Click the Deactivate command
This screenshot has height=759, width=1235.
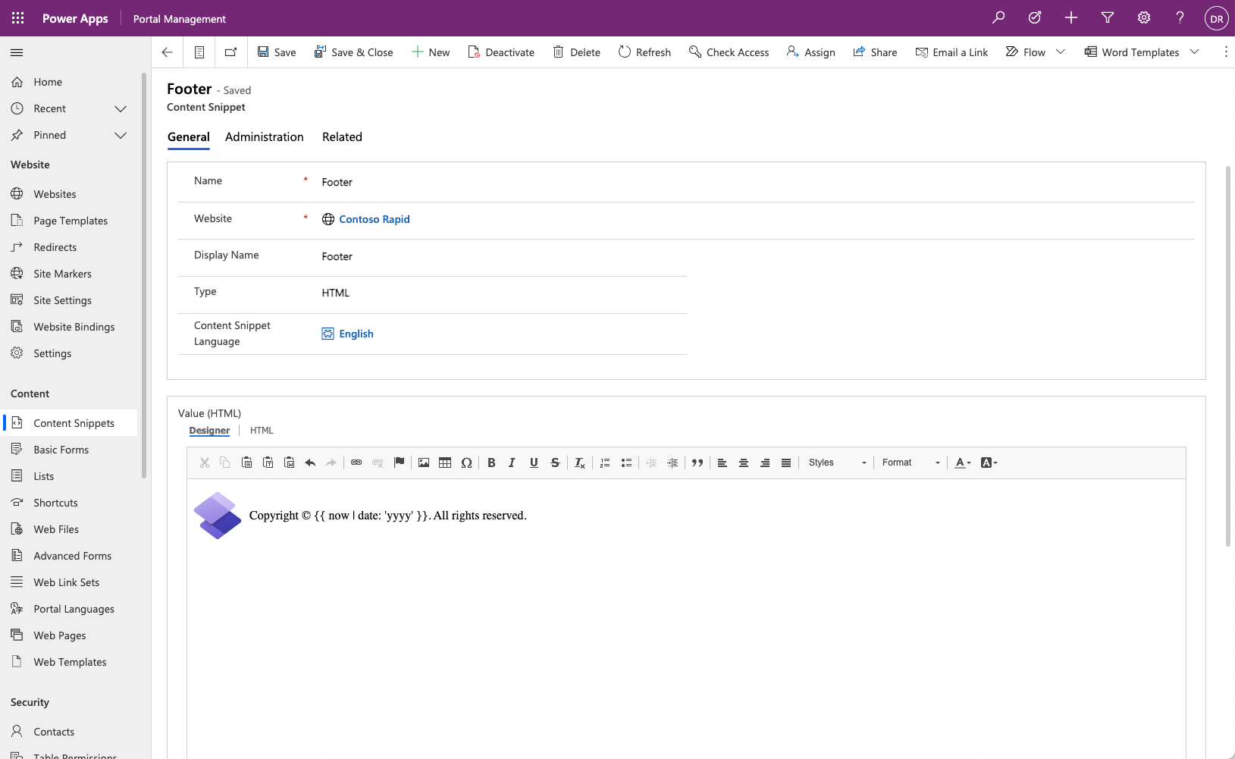[501, 52]
